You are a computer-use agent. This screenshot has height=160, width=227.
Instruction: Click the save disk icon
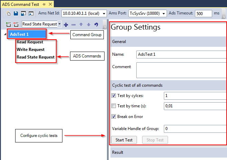16,13
